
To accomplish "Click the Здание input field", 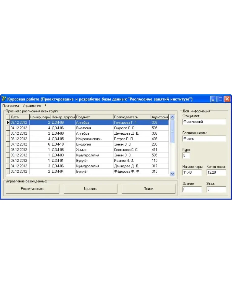I will [192, 189].
